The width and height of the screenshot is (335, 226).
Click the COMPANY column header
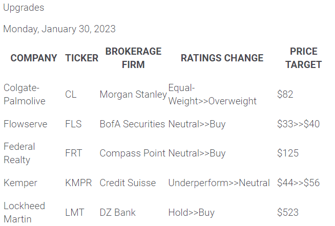[x=34, y=58]
